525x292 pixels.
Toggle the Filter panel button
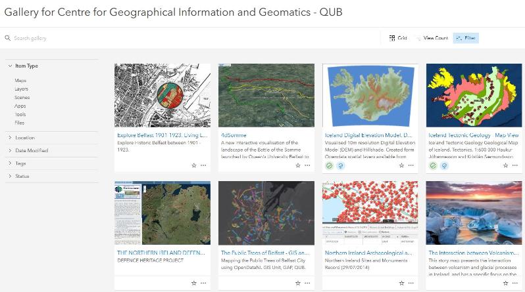[466, 38]
